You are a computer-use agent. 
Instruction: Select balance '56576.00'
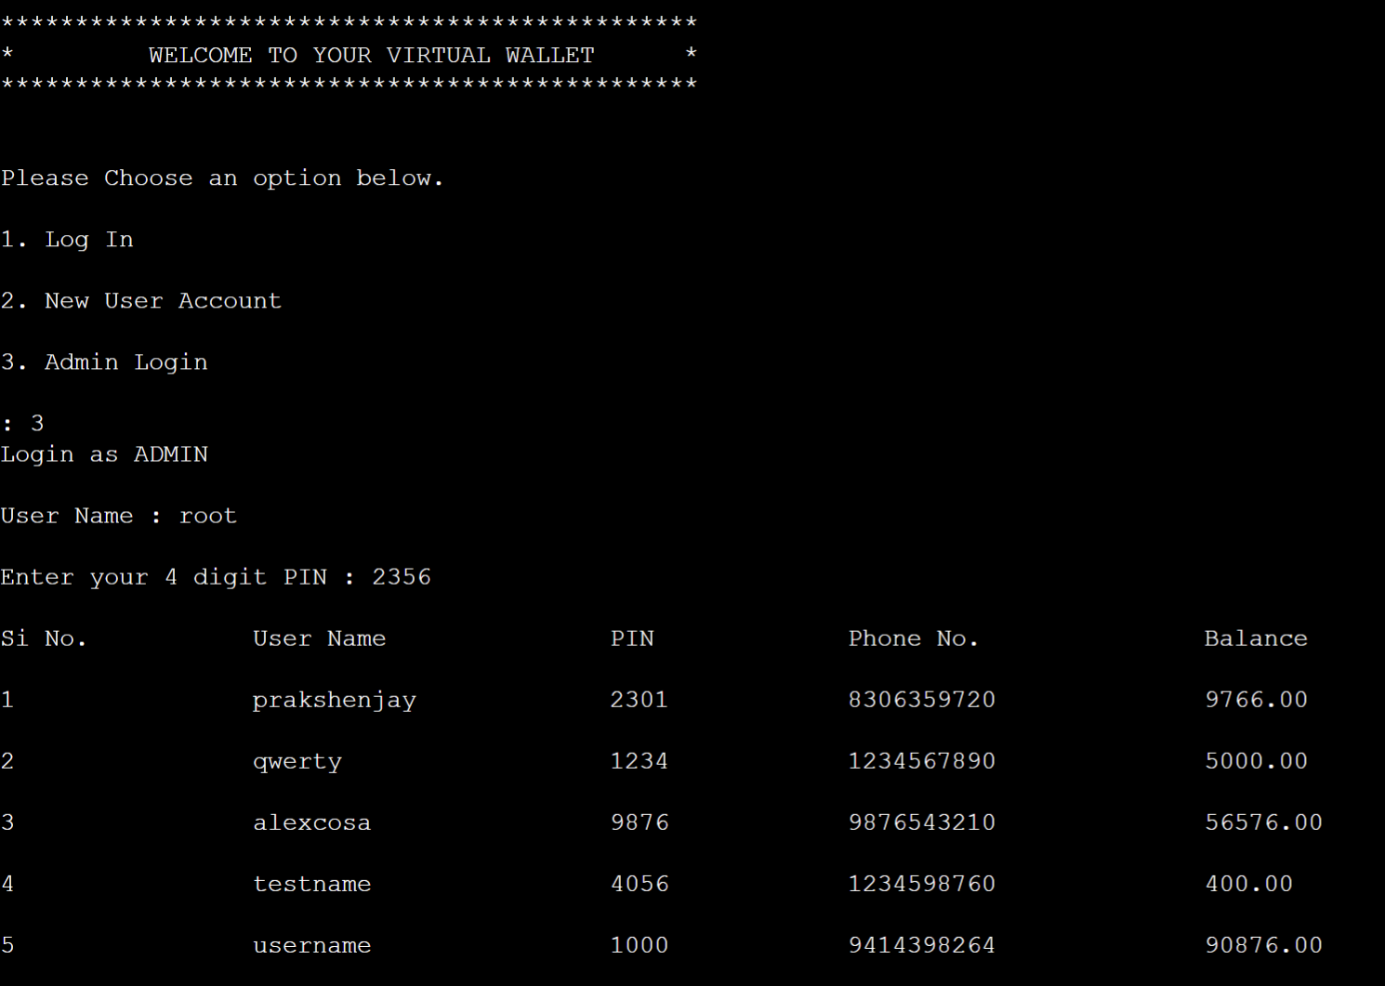coord(1264,822)
